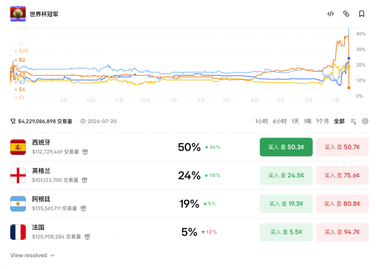The height and width of the screenshot is (269, 377).
Task: Click the 19% Argentina probability
Action: point(189,204)
